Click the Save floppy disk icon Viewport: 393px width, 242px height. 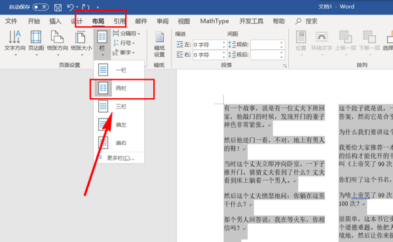coord(58,7)
